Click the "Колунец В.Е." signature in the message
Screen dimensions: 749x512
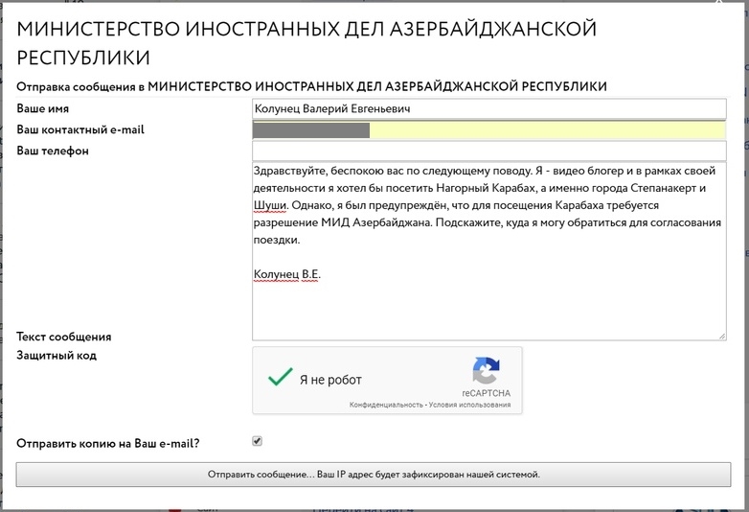tap(286, 274)
